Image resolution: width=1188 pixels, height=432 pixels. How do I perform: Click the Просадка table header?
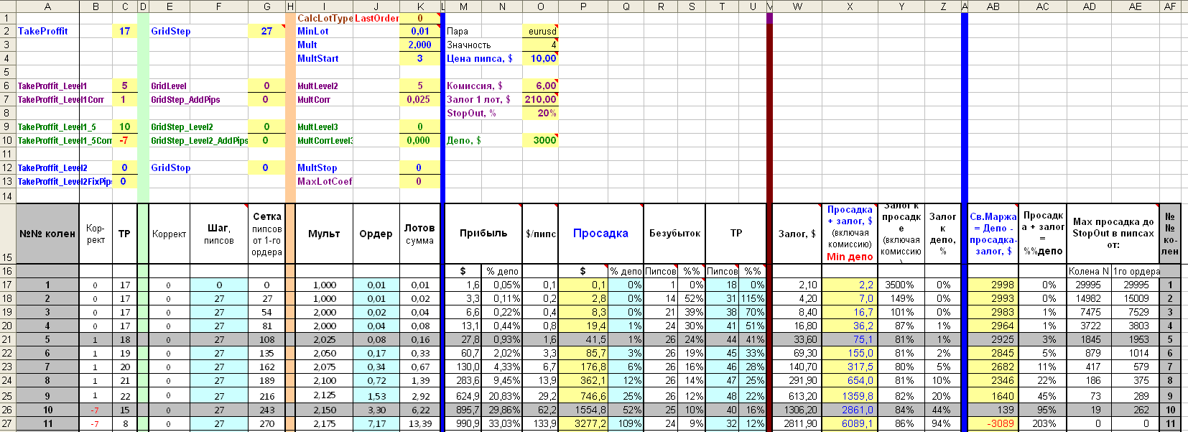tap(600, 234)
